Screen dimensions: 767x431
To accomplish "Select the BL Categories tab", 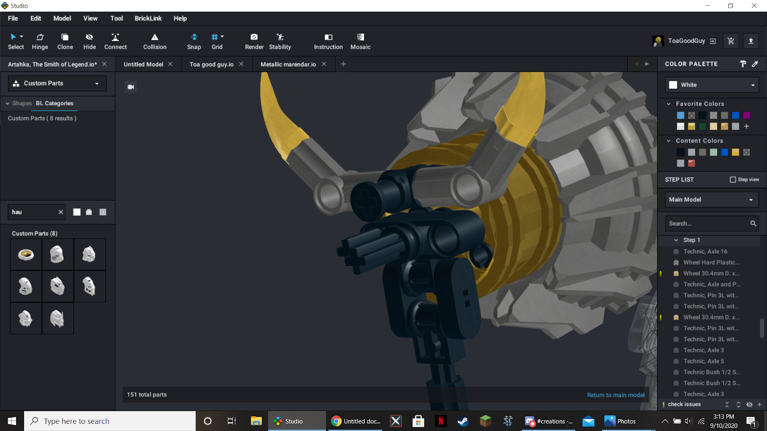I will (55, 103).
